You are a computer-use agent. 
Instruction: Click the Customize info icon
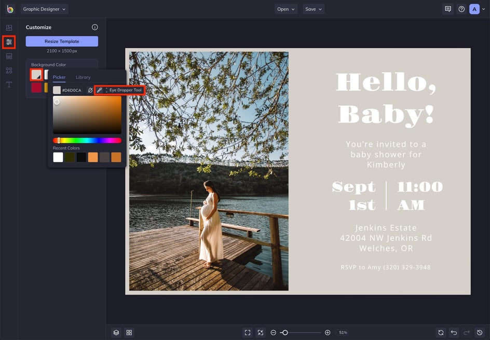pyautogui.click(x=94, y=27)
